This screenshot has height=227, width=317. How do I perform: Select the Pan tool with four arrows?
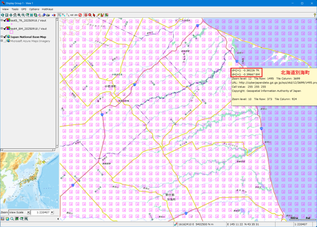11,15
